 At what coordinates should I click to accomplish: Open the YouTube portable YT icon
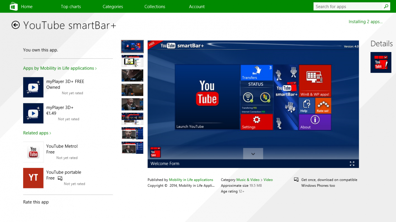(33, 178)
